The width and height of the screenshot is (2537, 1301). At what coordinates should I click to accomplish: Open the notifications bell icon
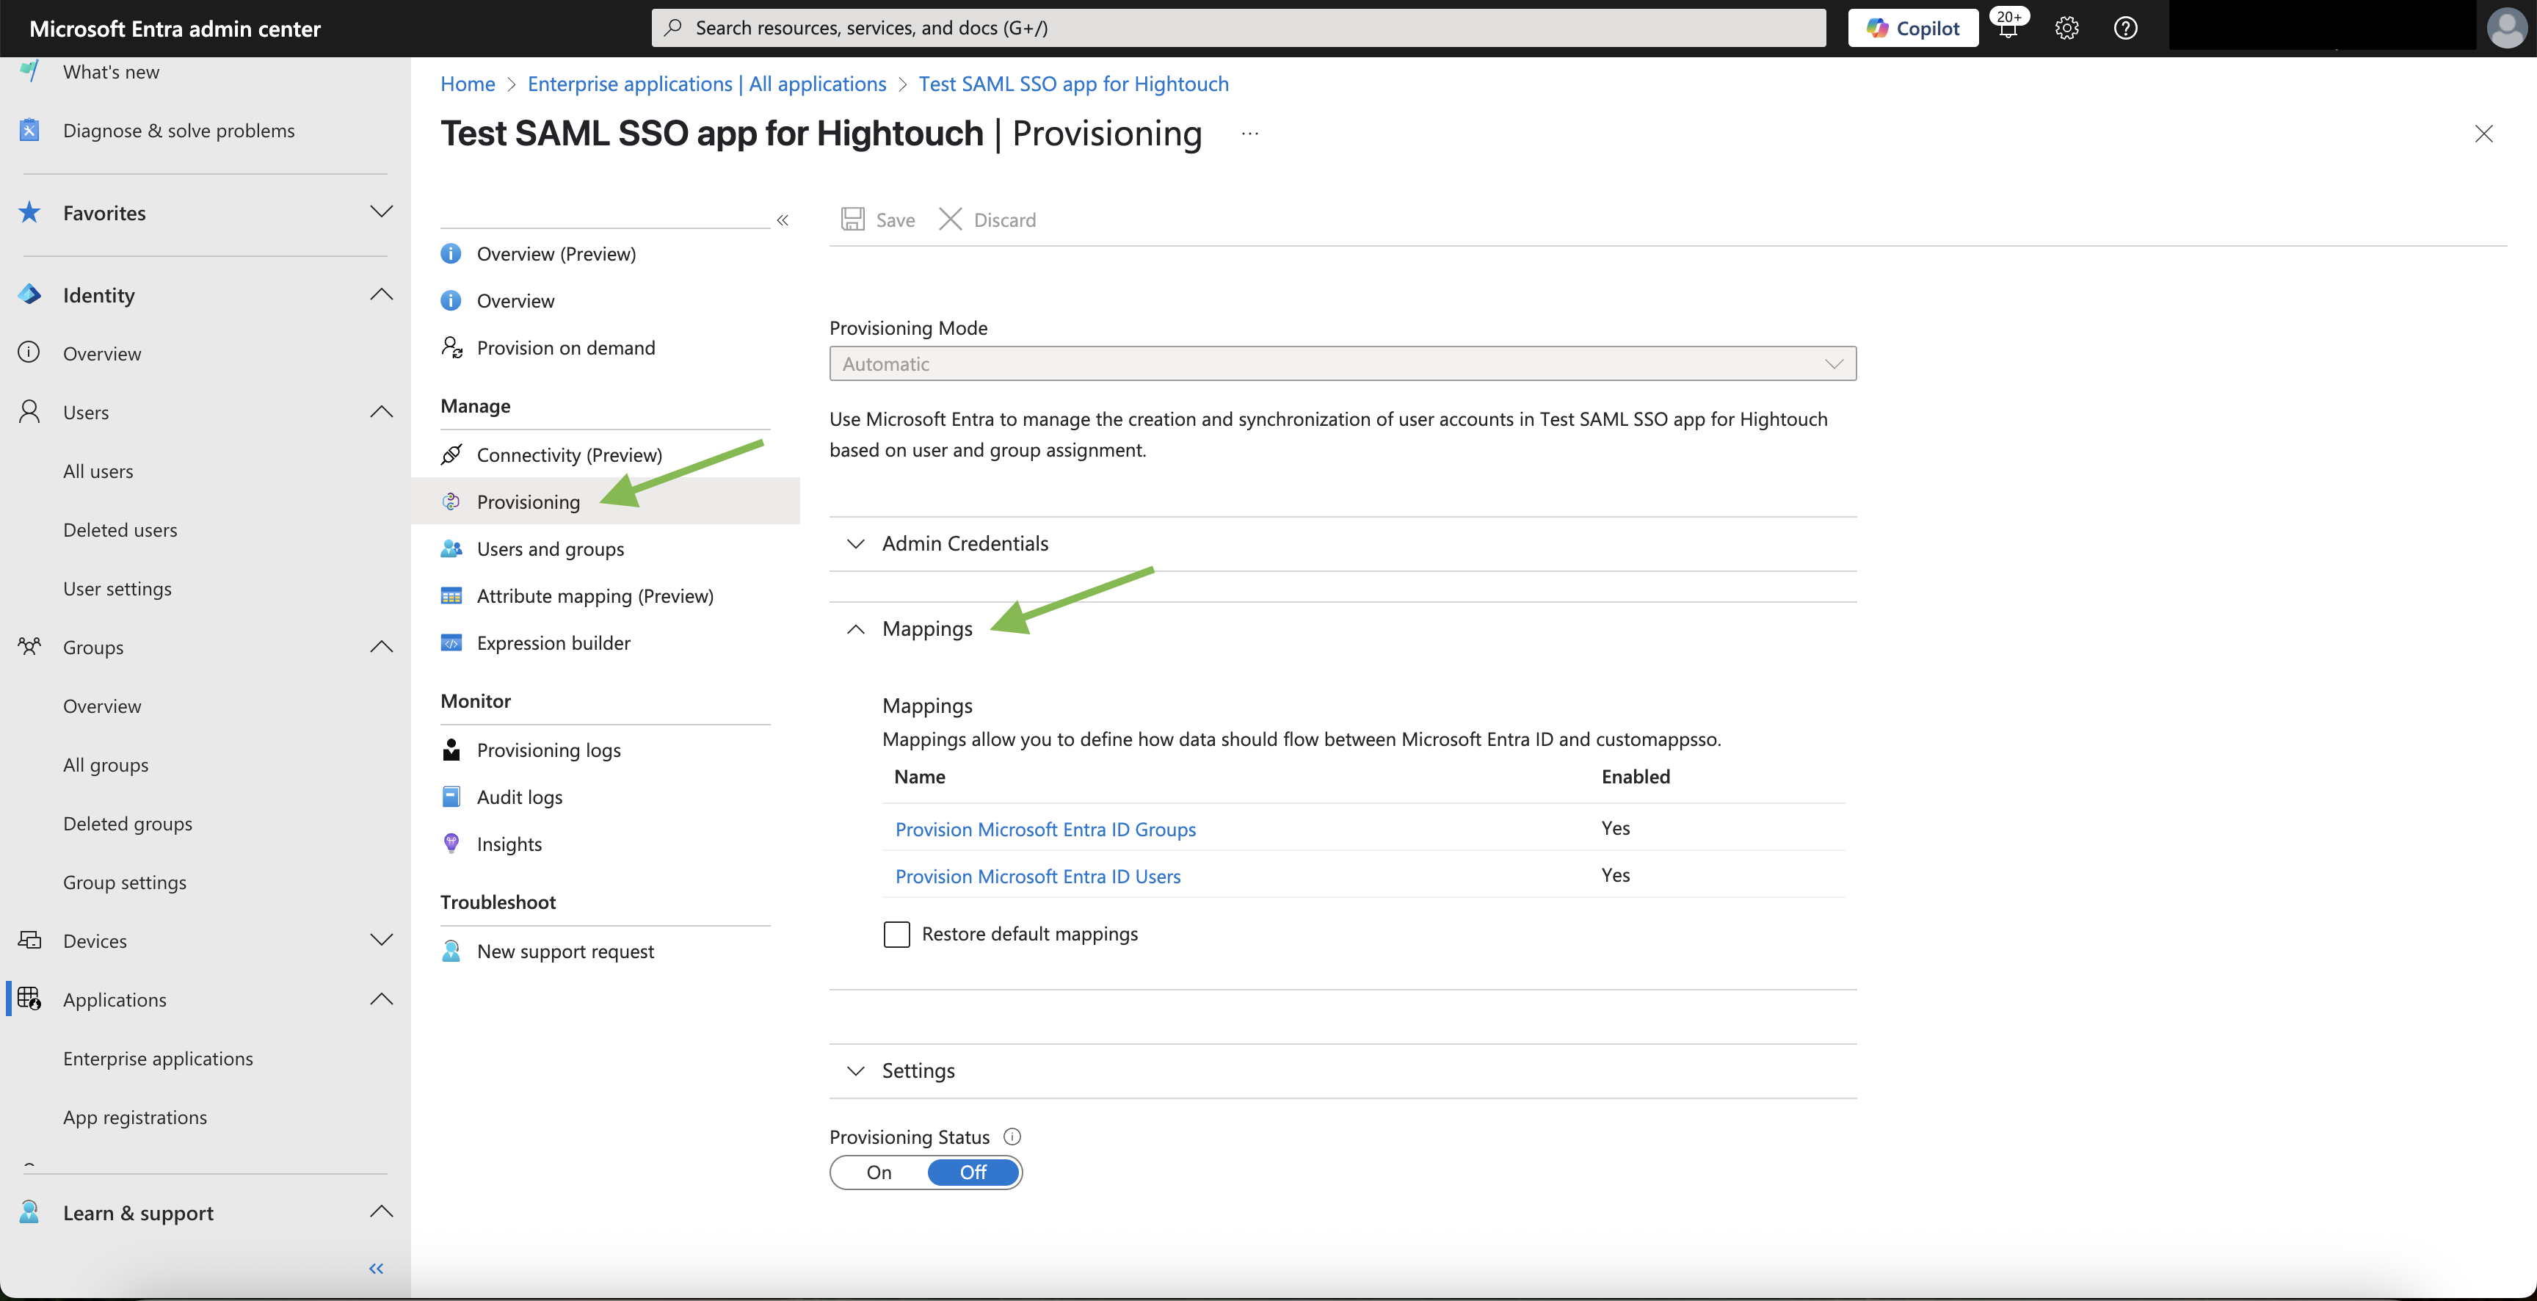2007,28
